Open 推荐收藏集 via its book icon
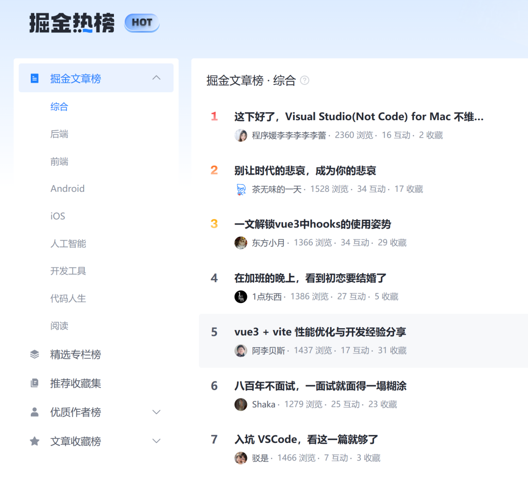 tap(34, 383)
